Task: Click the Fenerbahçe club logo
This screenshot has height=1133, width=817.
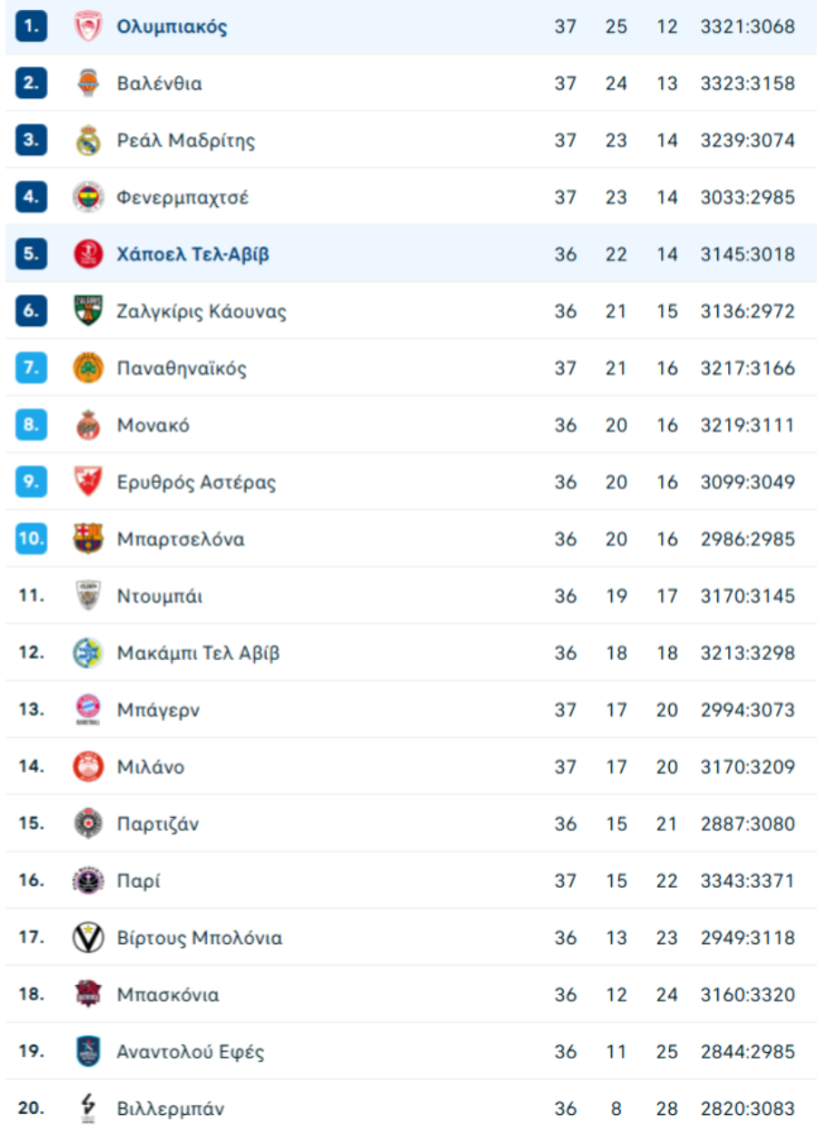Action: pyautogui.click(x=88, y=197)
